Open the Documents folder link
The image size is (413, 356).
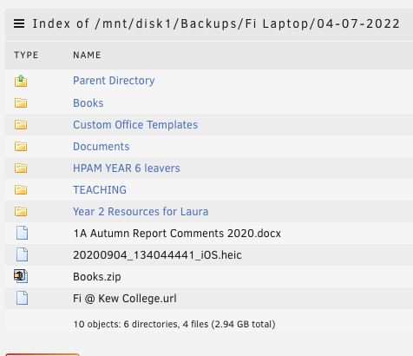pyautogui.click(x=102, y=147)
